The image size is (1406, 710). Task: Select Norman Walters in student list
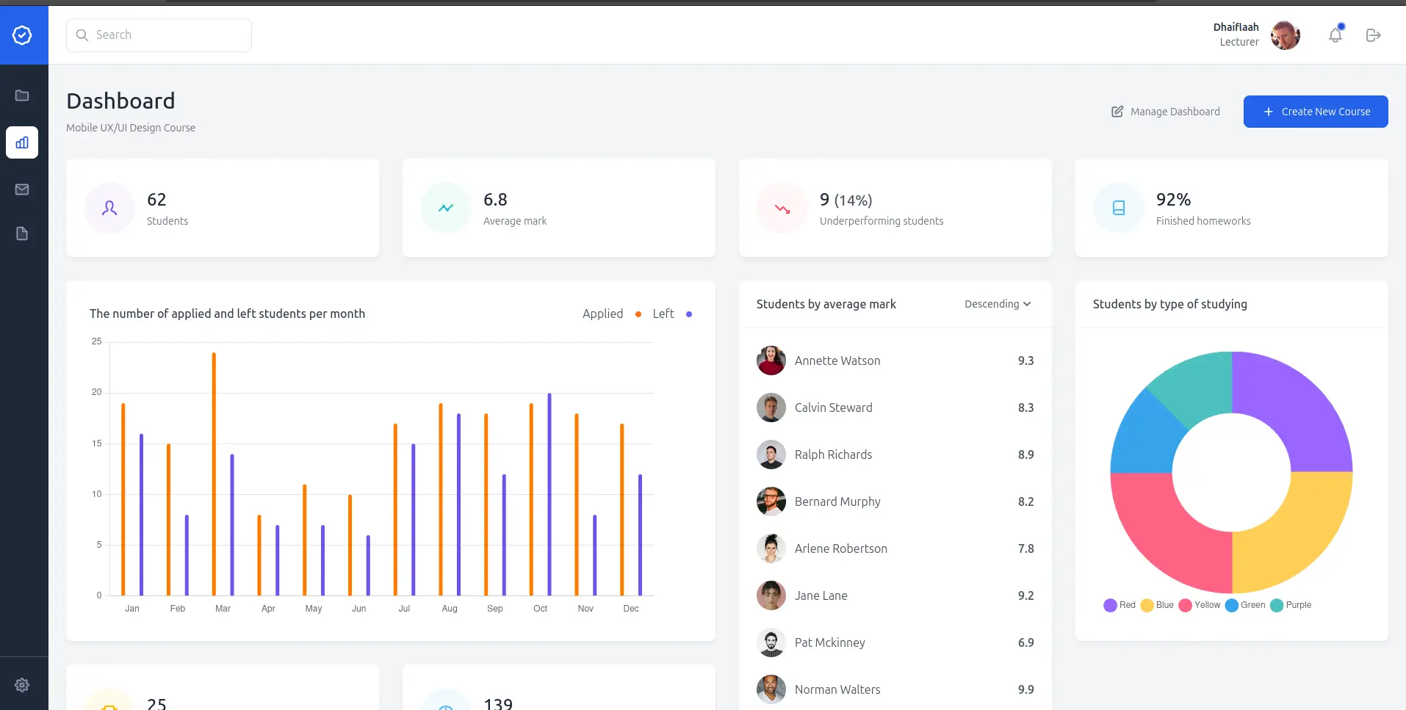(x=895, y=689)
